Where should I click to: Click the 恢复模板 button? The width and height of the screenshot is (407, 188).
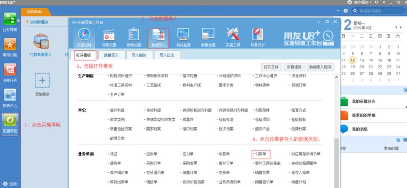(x=294, y=67)
